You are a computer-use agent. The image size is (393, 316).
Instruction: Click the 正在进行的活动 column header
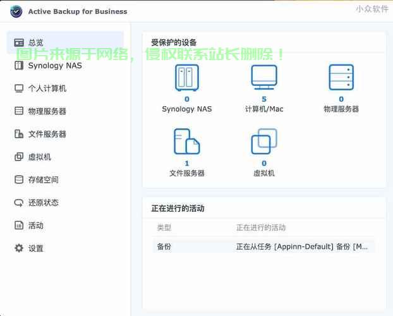261,228
